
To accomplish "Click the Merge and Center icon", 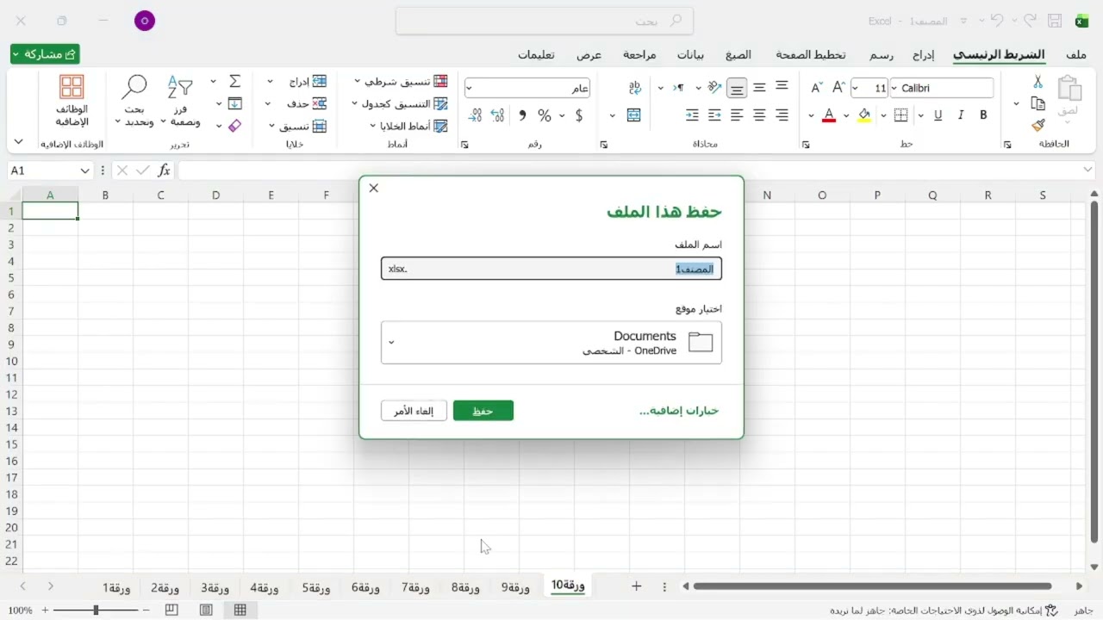I will click(x=634, y=115).
